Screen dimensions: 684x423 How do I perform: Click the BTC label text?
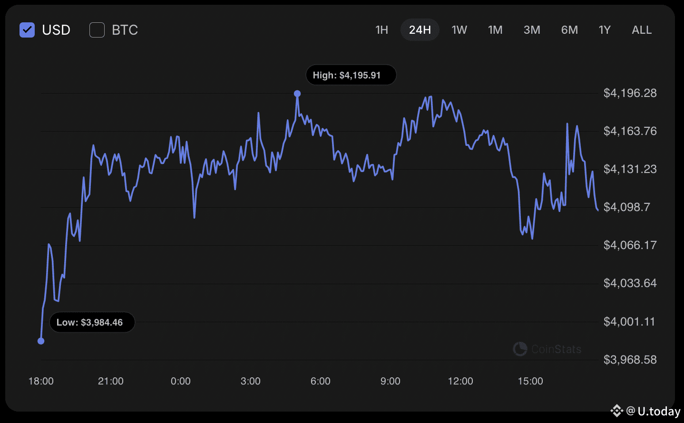click(125, 30)
